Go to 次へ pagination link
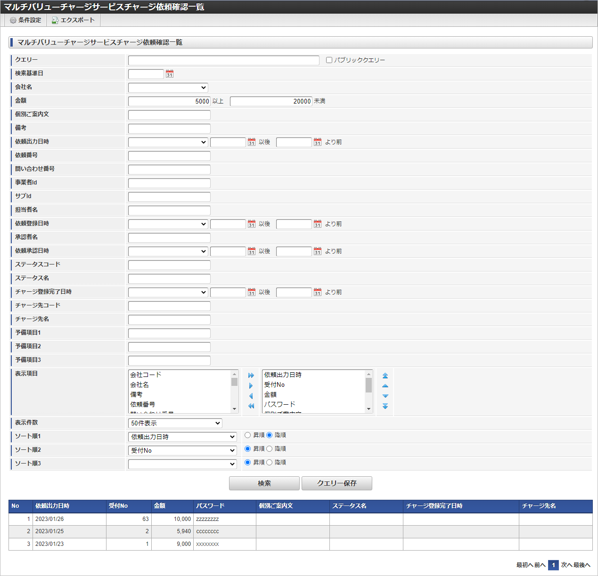Image resolution: width=598 pixels, height=576 pixels. pyautogui.click(x=567, y=565)
